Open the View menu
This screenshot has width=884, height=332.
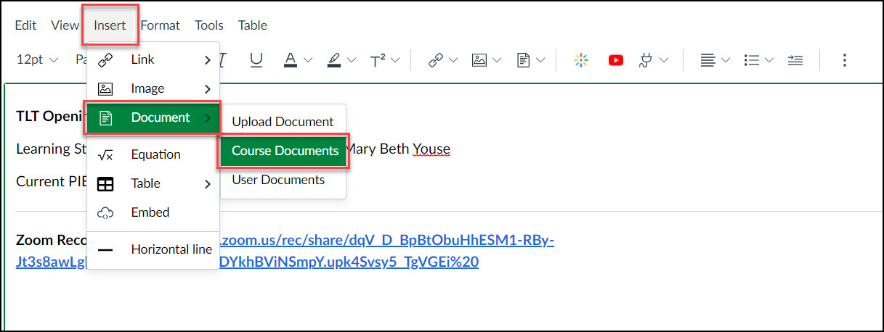[65, 25]
